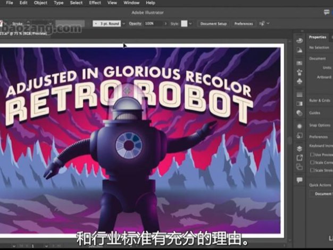Click the variable width profile field
The image size is (333, 250).
[x=70, y=23]
